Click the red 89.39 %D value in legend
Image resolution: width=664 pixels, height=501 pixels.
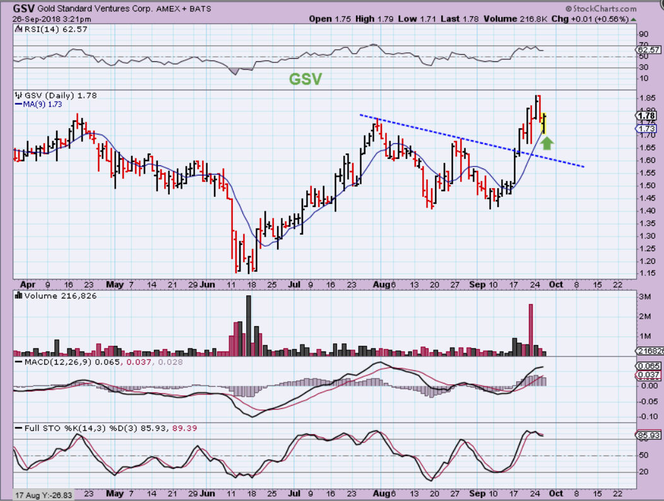(x=184, y=428)
